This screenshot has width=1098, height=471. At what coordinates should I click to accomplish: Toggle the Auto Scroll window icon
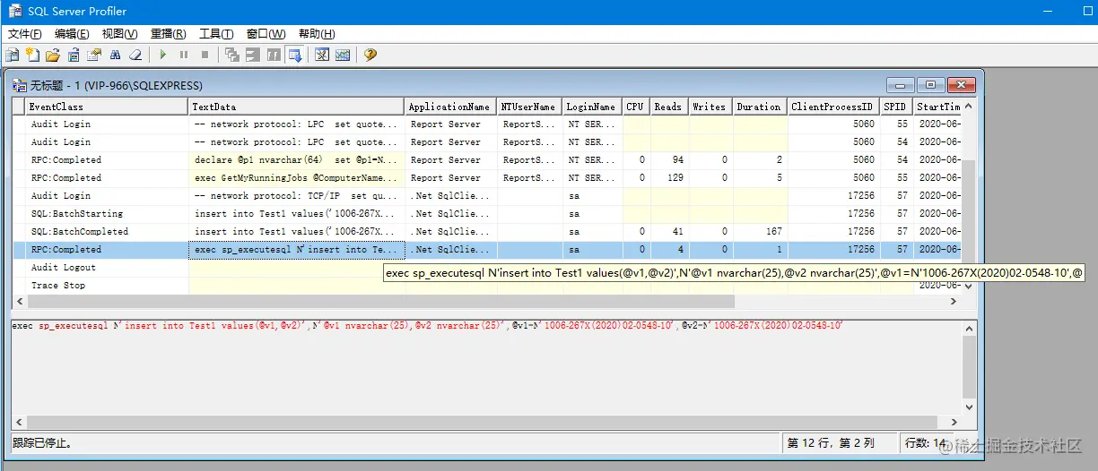294,55
